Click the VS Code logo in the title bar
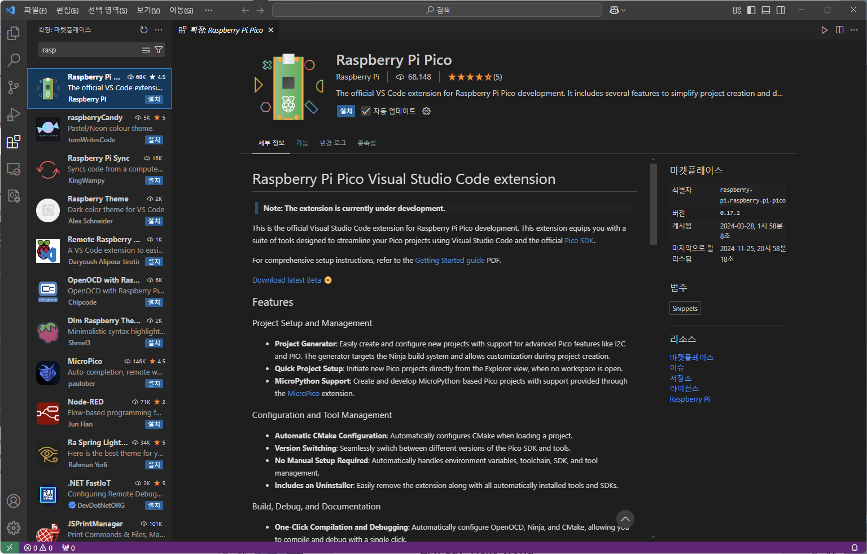Viewport: 867px width, 554px height. tap(10, 10)
